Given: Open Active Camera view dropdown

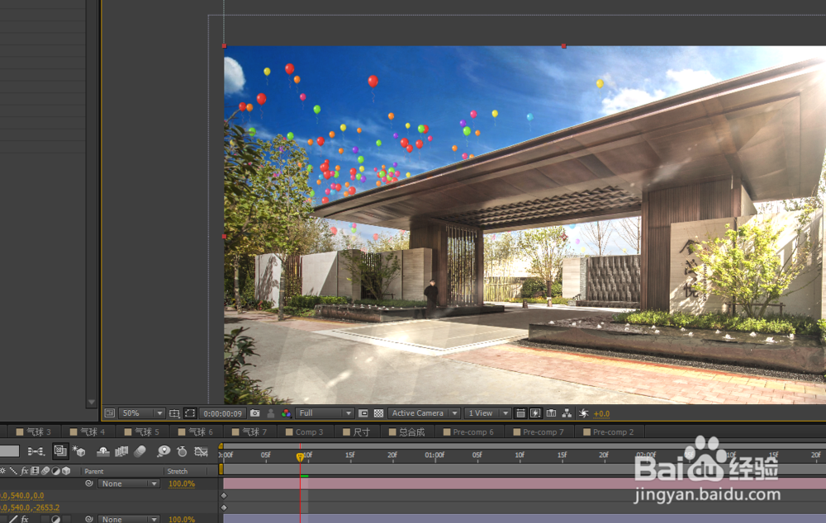Looking at the screenshot, I should click(424, 413).
